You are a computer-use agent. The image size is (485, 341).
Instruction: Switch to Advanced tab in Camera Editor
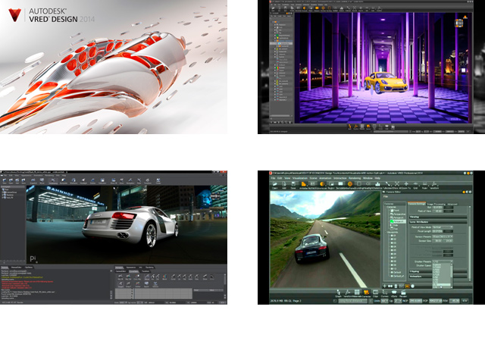pos(452,205)
